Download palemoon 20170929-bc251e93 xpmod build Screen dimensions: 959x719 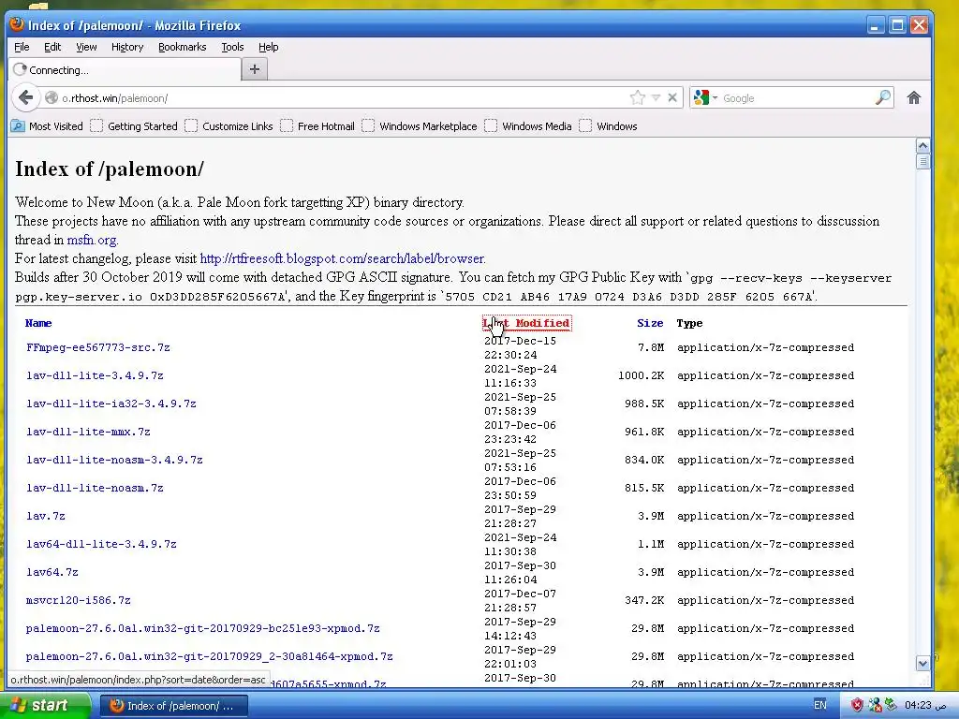[x=202, y=628]
